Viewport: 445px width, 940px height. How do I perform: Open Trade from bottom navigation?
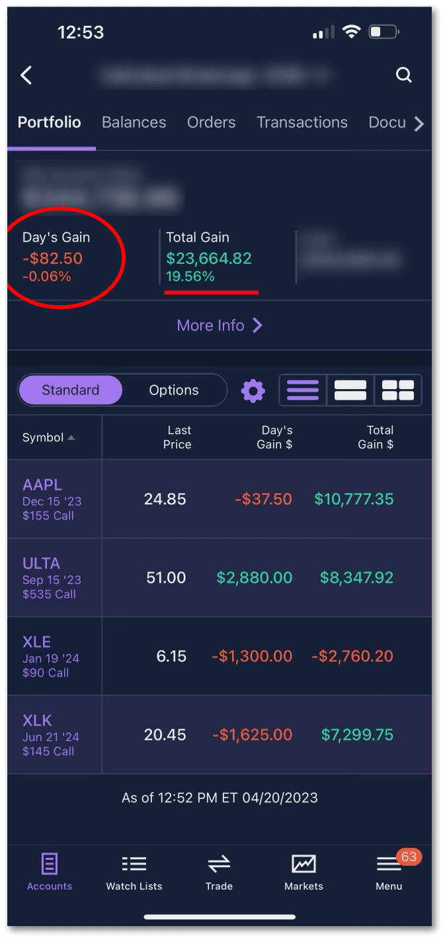(x=219, y=872)
